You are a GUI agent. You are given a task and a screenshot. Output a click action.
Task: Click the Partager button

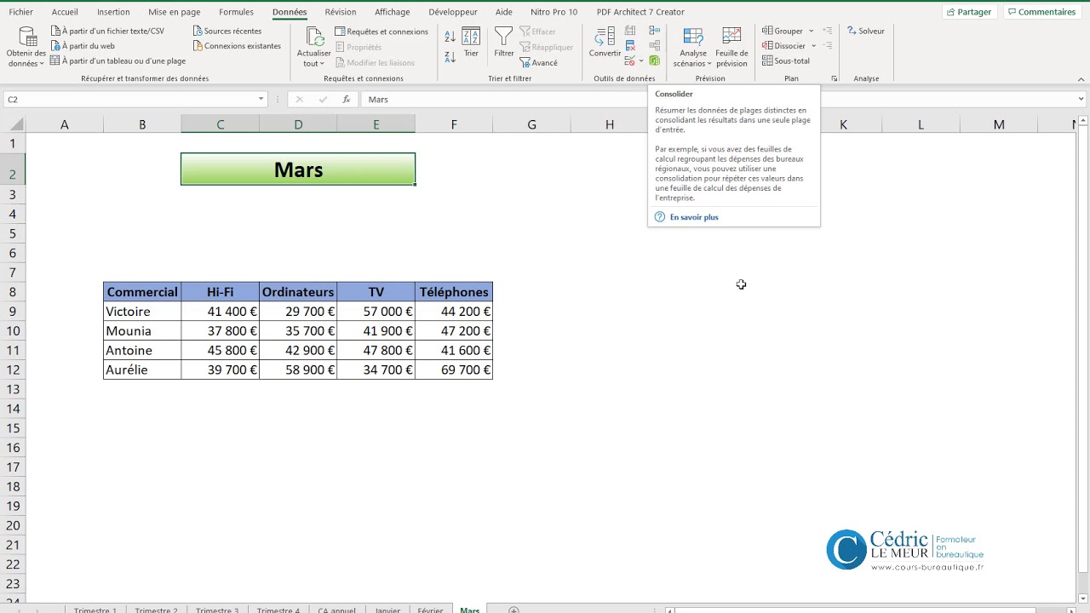[x=969, y=12]
